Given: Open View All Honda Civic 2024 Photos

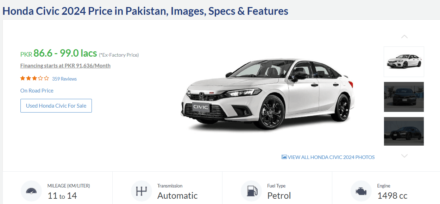Looking at the screenshot, I should (x=328, y=157).
